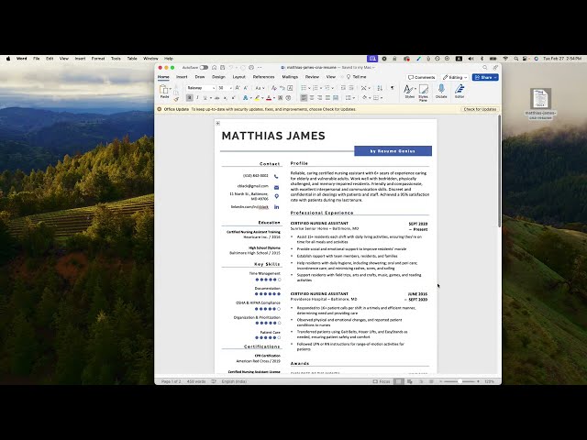
Task: Apply subscript formatting
Action: [225, 98]
